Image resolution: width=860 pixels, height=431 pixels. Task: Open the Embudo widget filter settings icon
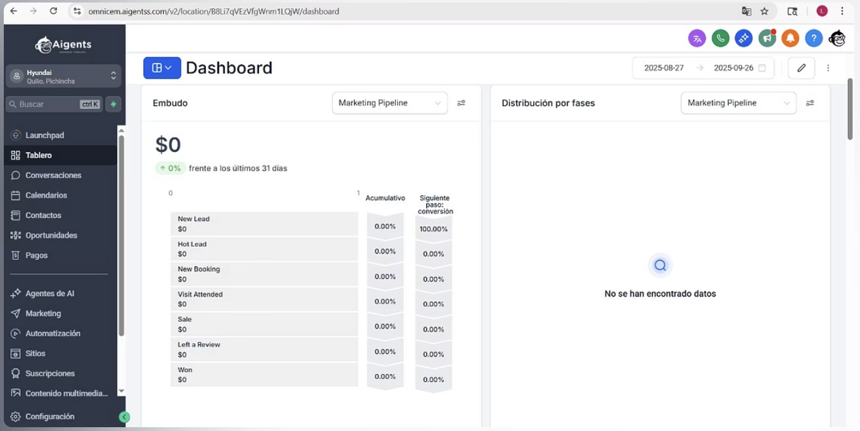tap(461, 103)
